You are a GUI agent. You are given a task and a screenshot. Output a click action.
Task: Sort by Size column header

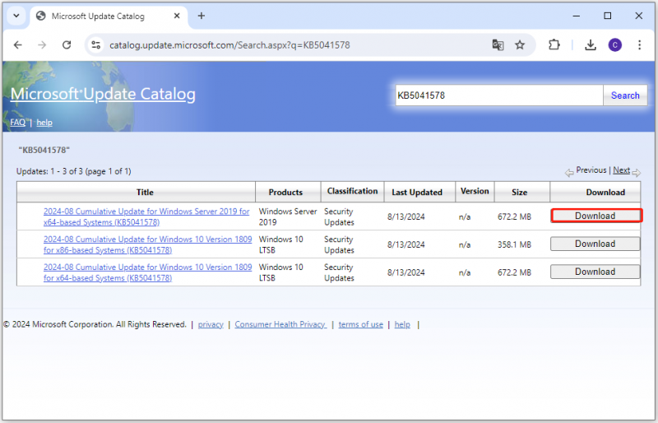pos(519,192)
